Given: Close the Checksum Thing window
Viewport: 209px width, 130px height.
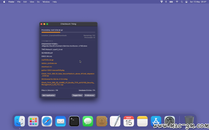Looking at the screenshot, I should (41, 24).
